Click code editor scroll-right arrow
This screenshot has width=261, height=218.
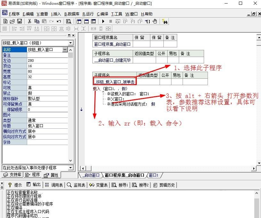(254, 168)
